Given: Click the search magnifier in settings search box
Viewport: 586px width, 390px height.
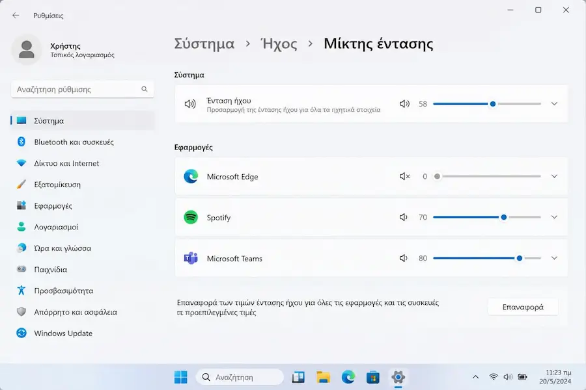Looking at the screenshot, I should point(145,89).
